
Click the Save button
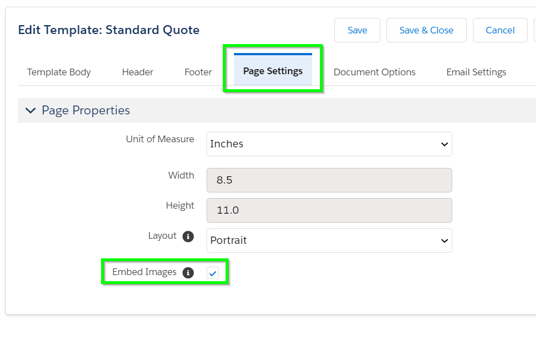(357, 30)
